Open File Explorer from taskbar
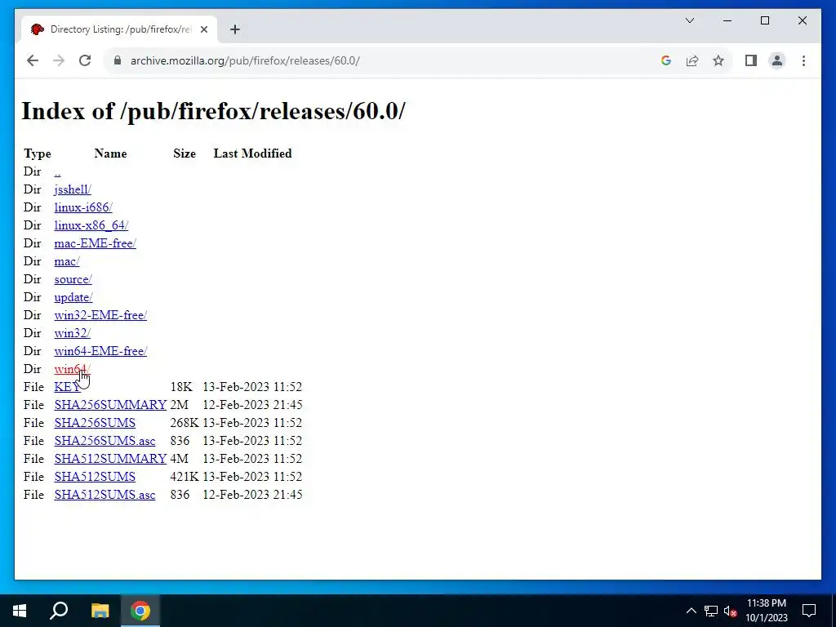Image resolution: width=836 pixels, height=627 pixels. point(100,611)
